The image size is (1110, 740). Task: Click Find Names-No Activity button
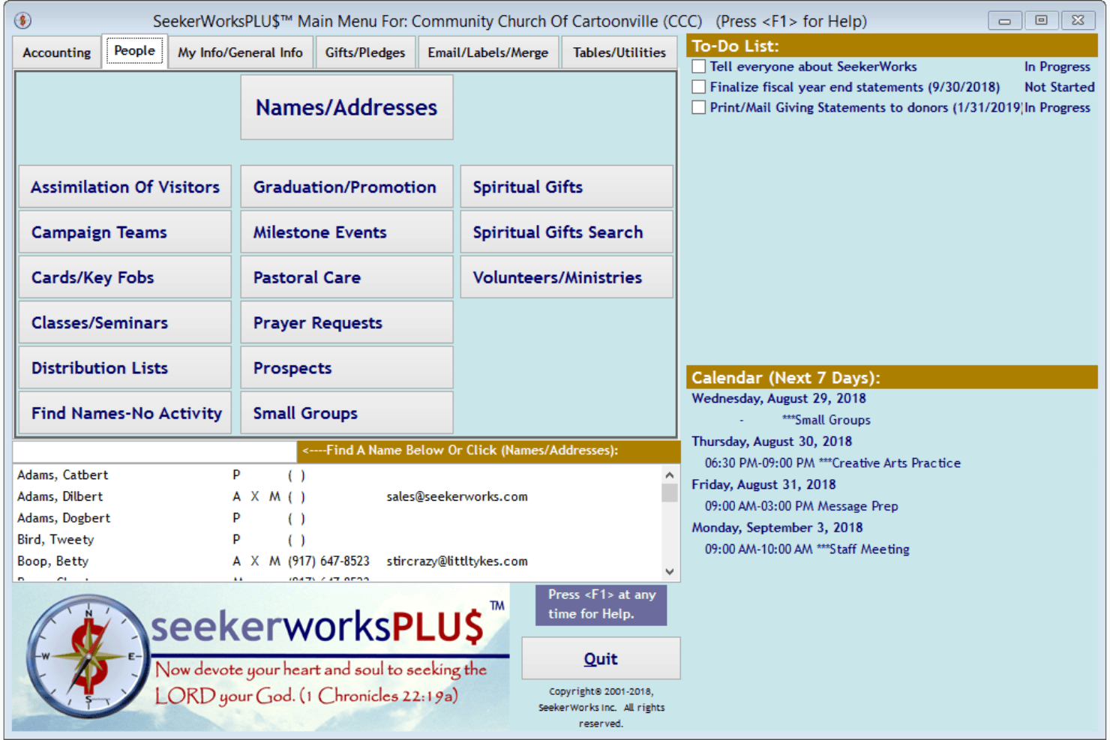(x=125, y=413)
